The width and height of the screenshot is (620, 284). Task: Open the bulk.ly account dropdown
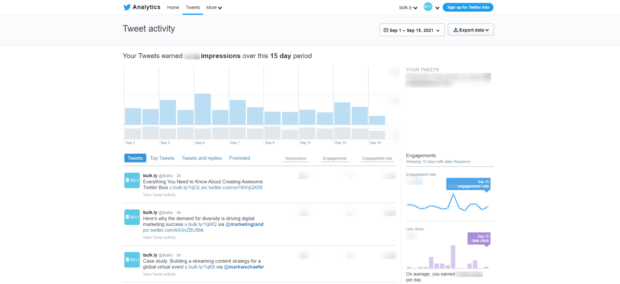408,8
